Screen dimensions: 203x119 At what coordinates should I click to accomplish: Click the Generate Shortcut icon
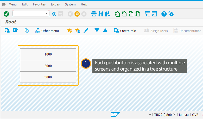tap(154, 14)
